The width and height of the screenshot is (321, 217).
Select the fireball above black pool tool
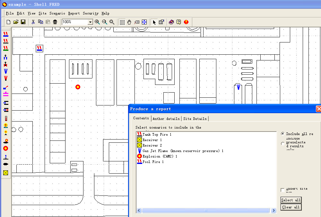pos(6,141)
